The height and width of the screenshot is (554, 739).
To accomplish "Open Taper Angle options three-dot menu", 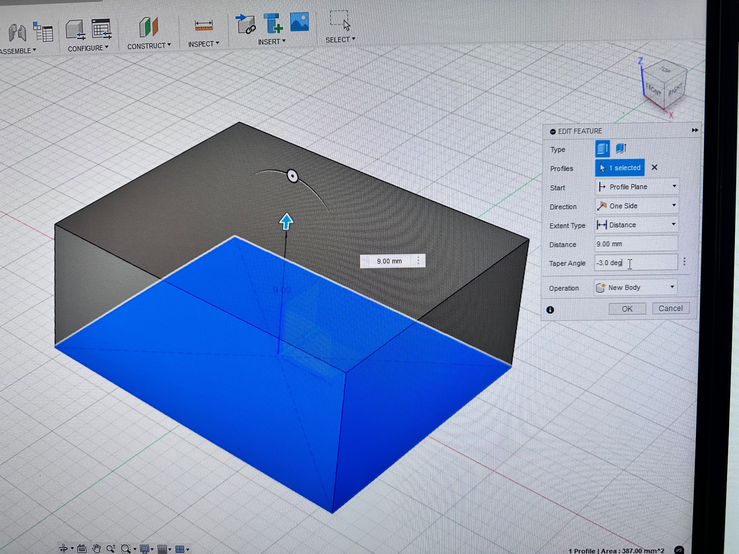I will (x=684, y=262).
